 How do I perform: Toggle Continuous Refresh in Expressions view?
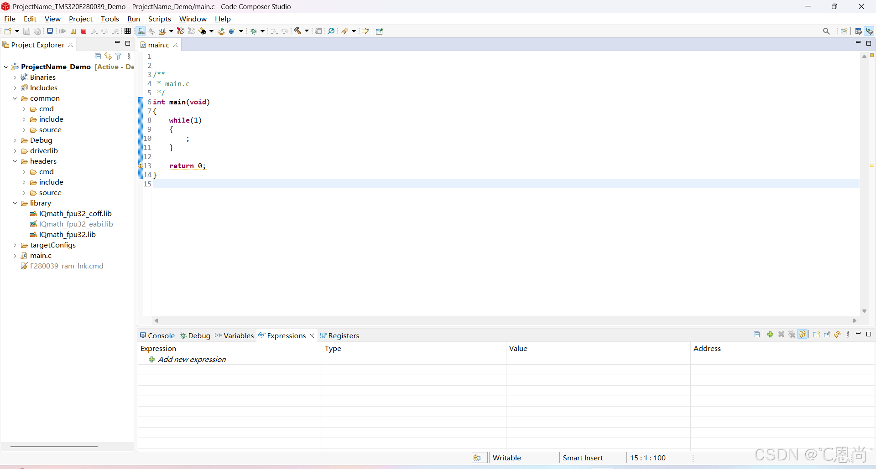803,335
